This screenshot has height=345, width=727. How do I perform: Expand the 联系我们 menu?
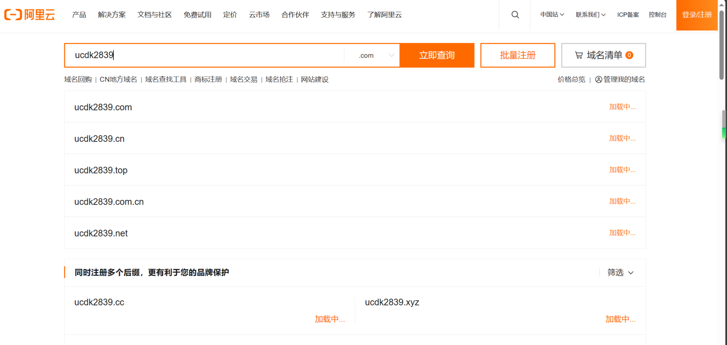(590, 15)
